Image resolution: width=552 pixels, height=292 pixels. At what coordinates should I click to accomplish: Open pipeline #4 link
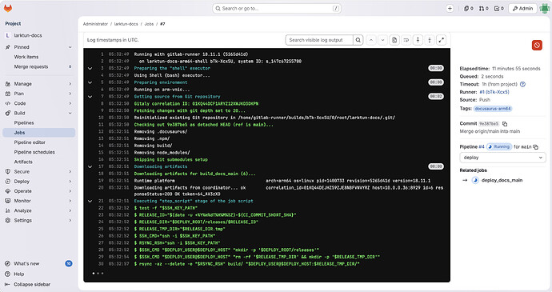click(x=482, y=147)
